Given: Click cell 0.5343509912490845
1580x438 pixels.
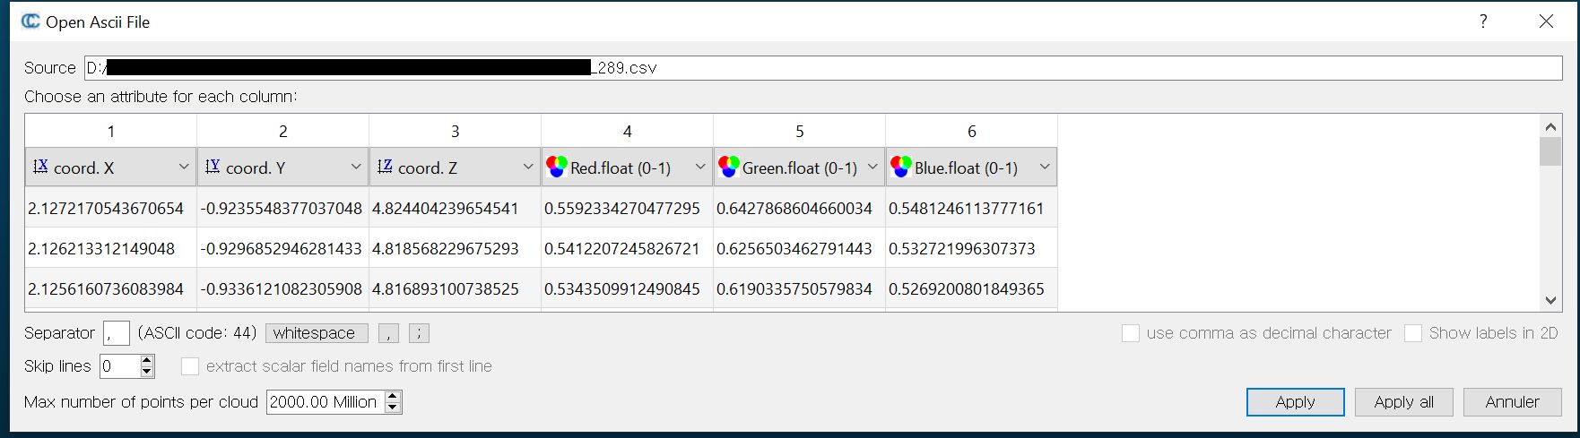Looking at the screenshot, I should 628,288.
